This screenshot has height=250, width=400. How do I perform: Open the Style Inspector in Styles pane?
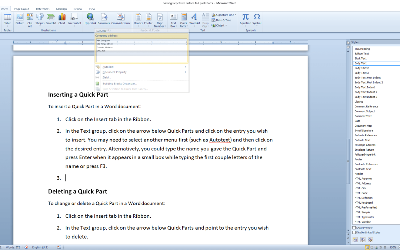(x=363, y=240)
